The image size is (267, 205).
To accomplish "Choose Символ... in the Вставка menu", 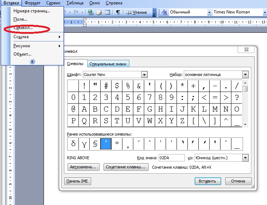I will (23, 28).
